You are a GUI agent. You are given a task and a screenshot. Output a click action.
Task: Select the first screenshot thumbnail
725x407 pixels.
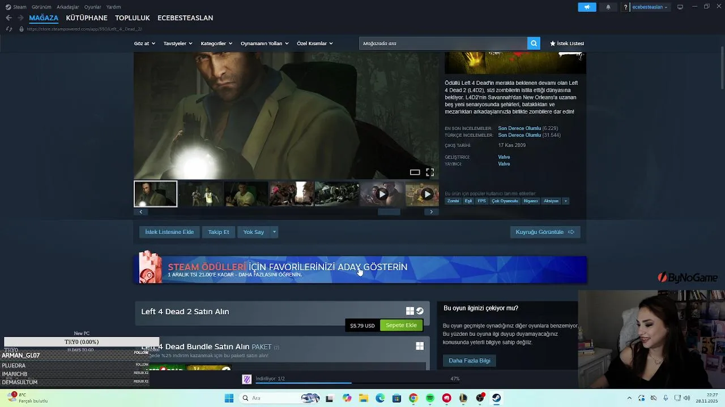pos(155,194)
